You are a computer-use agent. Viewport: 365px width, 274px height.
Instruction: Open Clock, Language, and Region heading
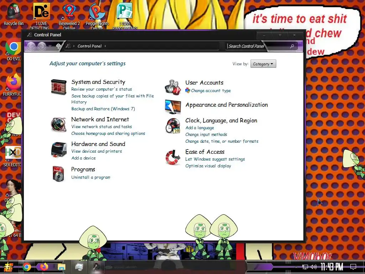coord(221,121)
